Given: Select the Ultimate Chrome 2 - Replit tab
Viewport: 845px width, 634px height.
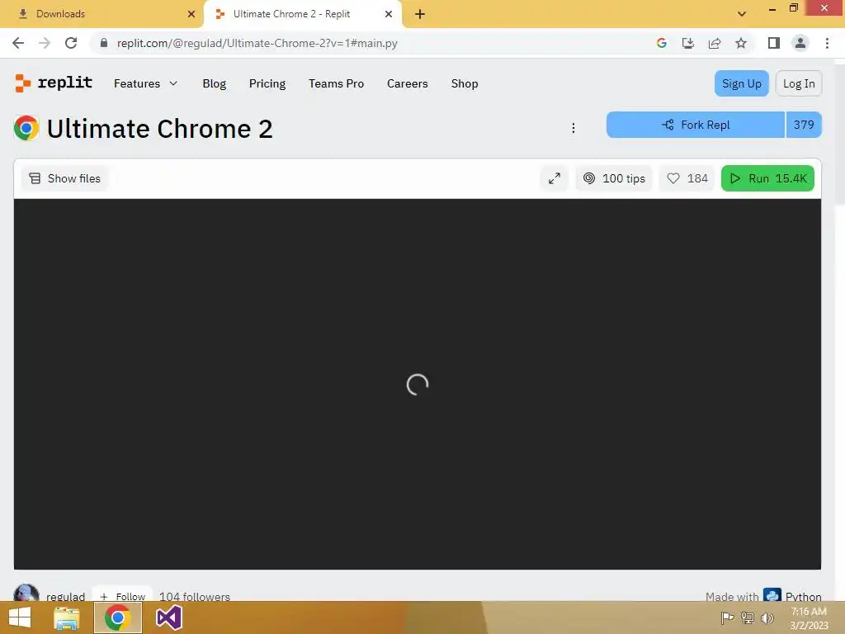Looking at the screenshot, I should coord(303,14).
